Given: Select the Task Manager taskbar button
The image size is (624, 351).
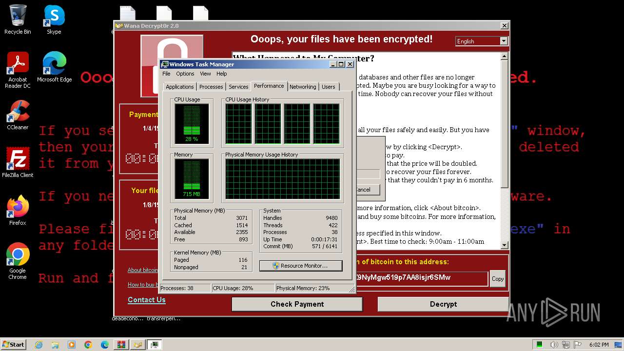Looking at the screenshot, I should tap(155, 345).
